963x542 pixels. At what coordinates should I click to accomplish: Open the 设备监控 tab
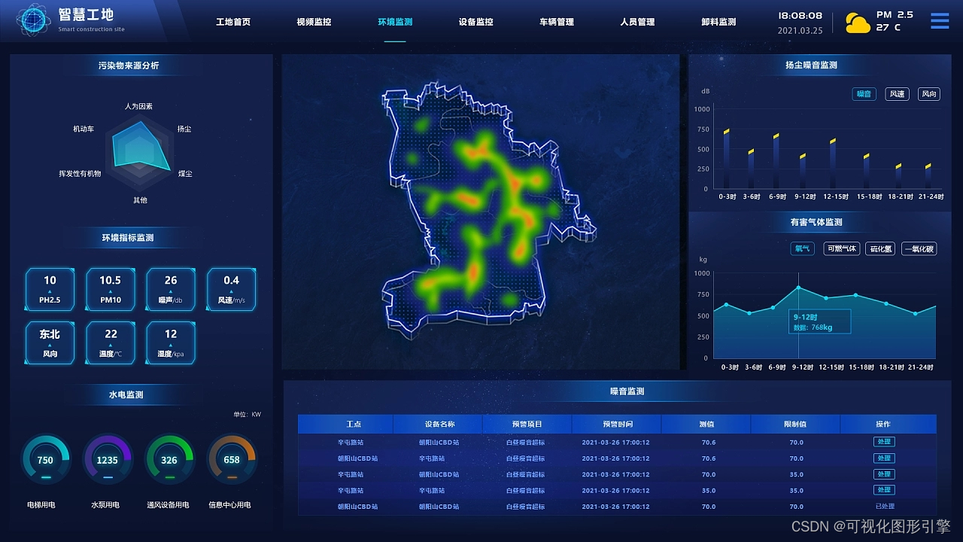point(475,22)
